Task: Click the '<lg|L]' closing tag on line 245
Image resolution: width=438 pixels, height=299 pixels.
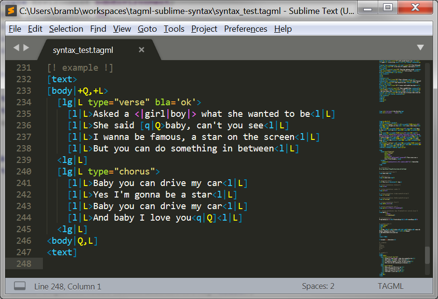Action: 72,229
